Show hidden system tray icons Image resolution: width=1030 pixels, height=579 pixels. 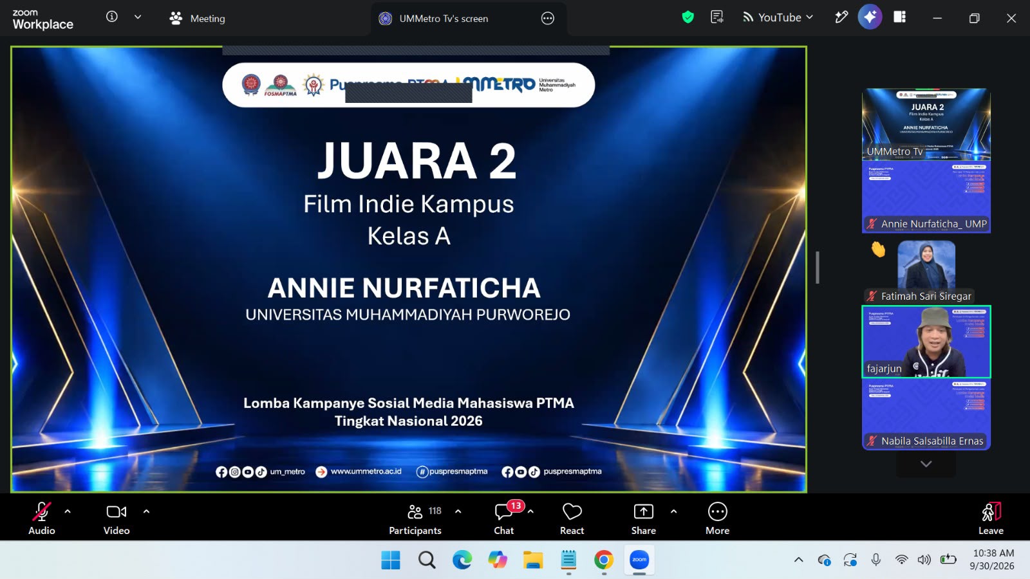tap(799, 560)
